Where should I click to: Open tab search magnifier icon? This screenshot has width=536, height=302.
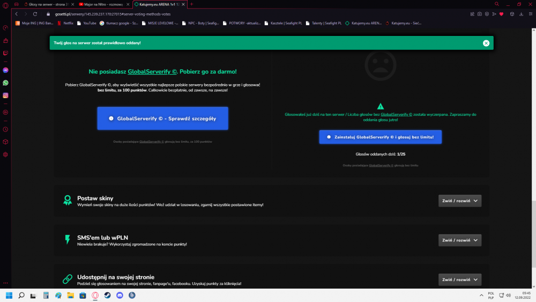[497, 4]
